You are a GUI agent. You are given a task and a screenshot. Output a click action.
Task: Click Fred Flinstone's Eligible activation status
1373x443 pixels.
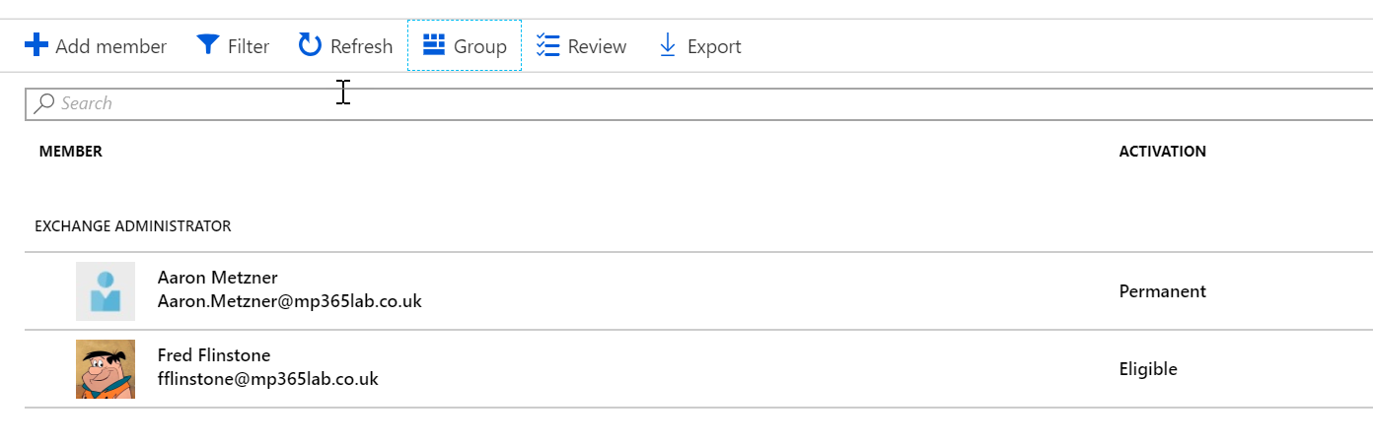pyautogui.click(x=1148, y=369)
